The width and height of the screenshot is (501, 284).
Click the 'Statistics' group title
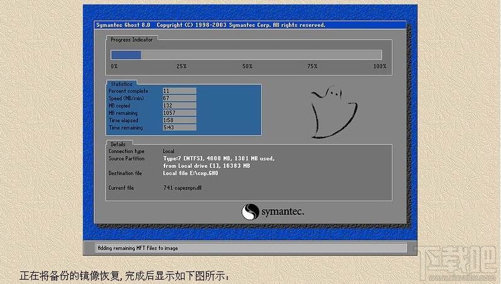(121, 84)
